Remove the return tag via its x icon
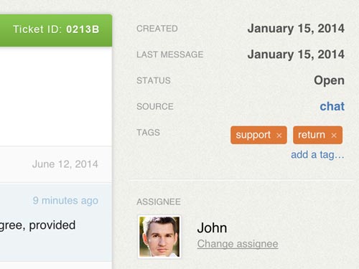Viewport: 359px width, 269px height. tap(334, 136)
